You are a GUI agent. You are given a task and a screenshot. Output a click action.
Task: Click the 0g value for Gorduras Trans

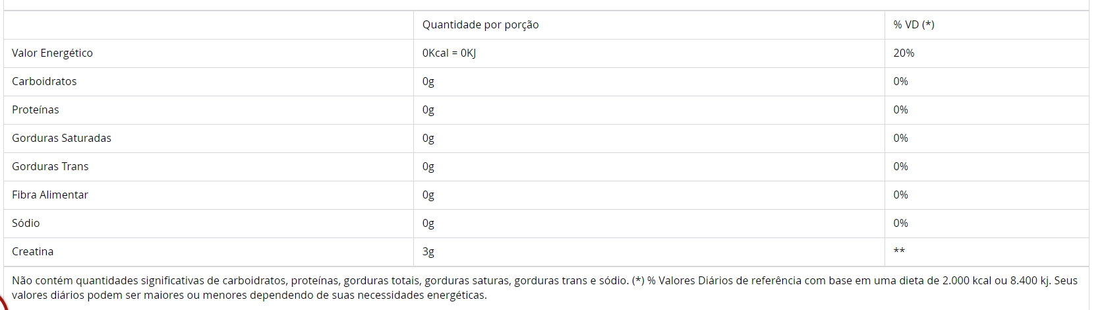click(428, 167)
